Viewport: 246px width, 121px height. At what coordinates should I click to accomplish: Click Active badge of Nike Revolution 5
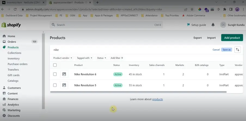tap(118, 85)
